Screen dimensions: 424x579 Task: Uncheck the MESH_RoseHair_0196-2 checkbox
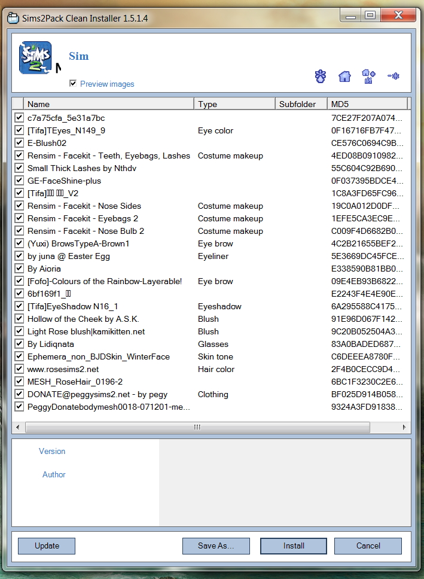click(x=19, y=382)
